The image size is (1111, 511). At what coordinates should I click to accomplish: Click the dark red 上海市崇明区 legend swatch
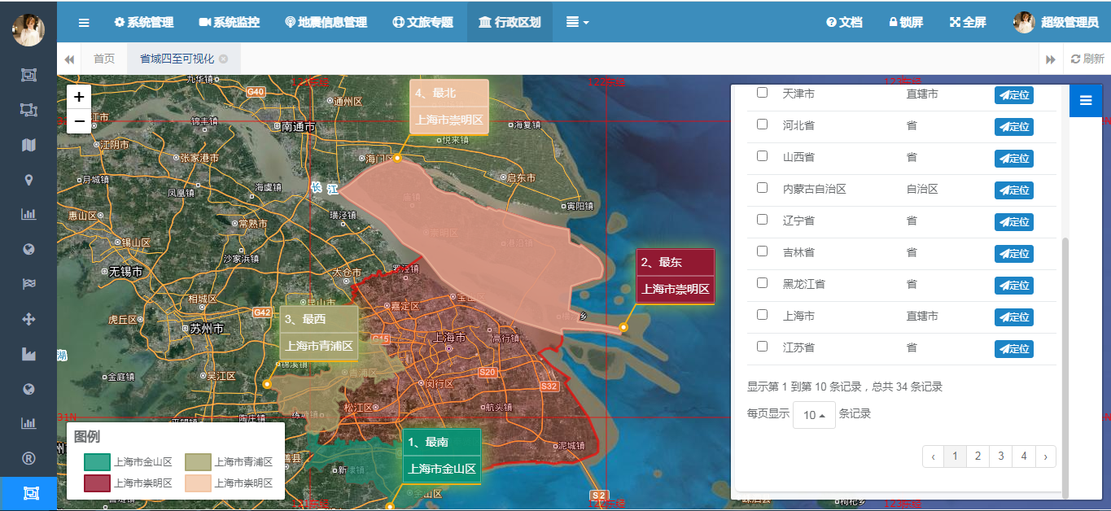point(97,483)
